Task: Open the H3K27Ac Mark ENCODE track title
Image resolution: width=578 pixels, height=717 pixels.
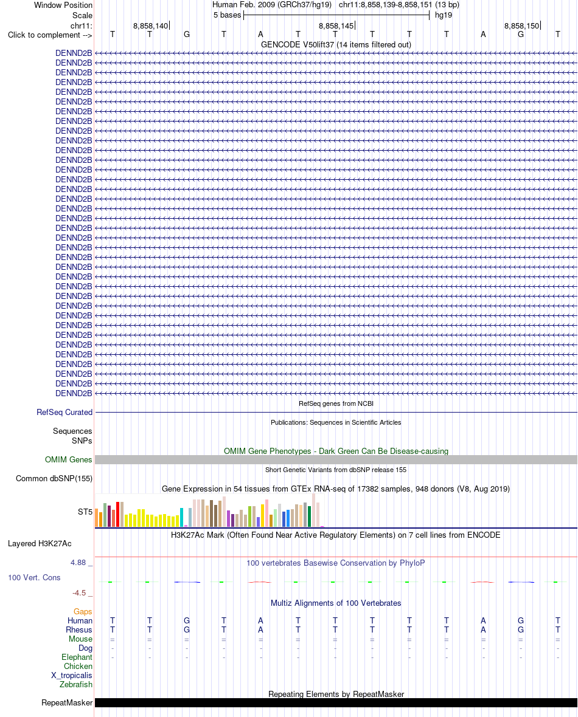Action: [x=336, y=535]
